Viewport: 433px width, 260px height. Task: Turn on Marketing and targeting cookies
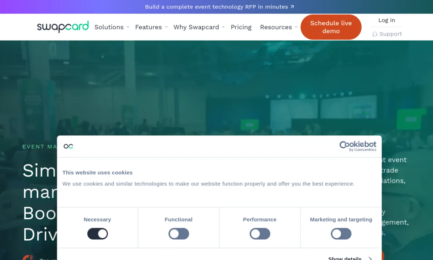click(x=341, y=234)
